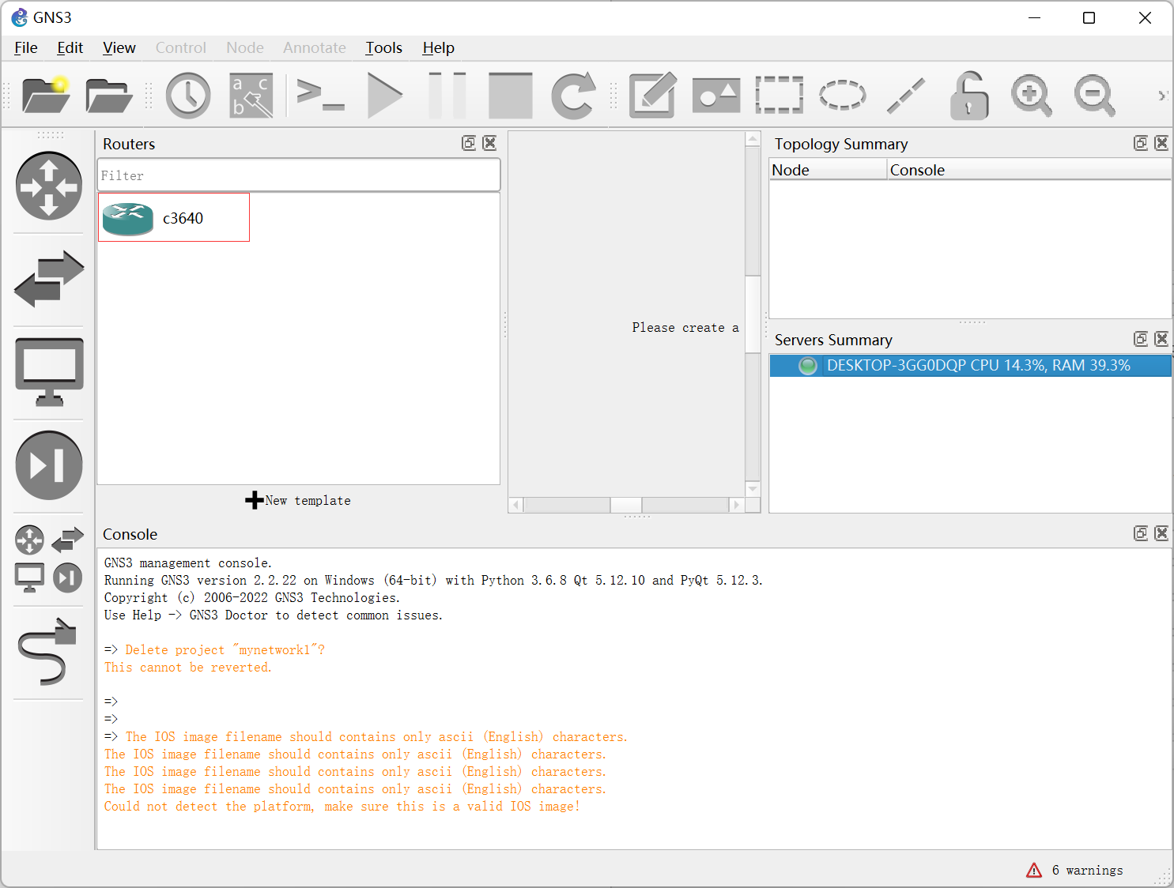Browse routers in the device sidebar
Image resolution: width=1174 pixels, height=888 pixels.
coord(49,186)
